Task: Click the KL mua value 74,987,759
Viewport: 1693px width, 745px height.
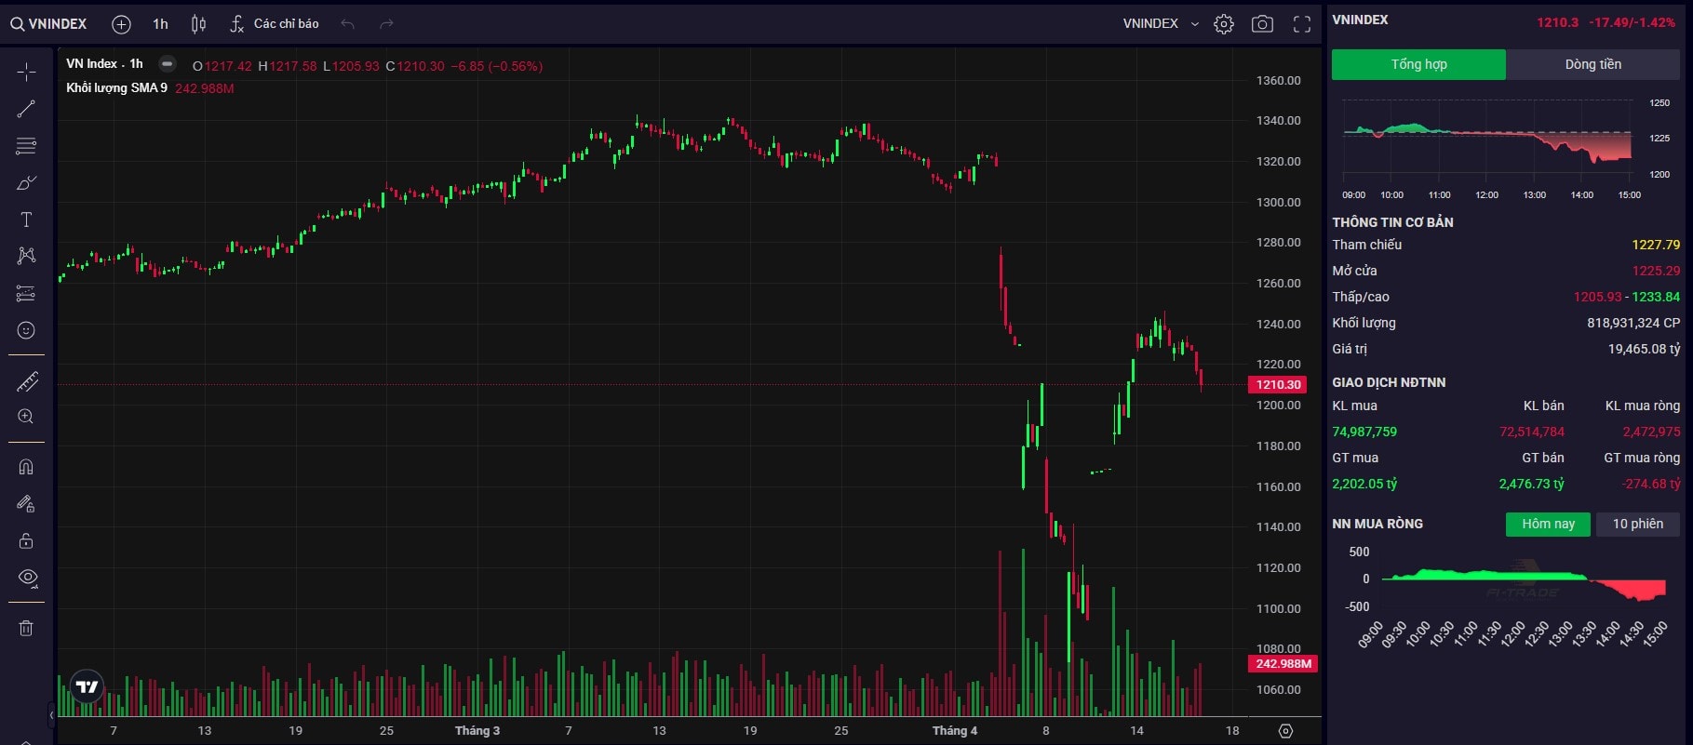Action: [1364, 432]
